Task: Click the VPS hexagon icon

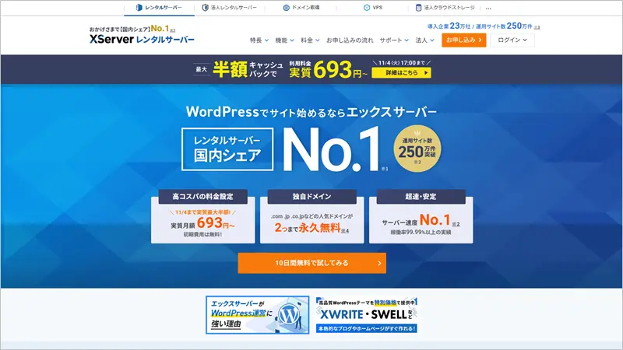Action: tap(365, 9)
